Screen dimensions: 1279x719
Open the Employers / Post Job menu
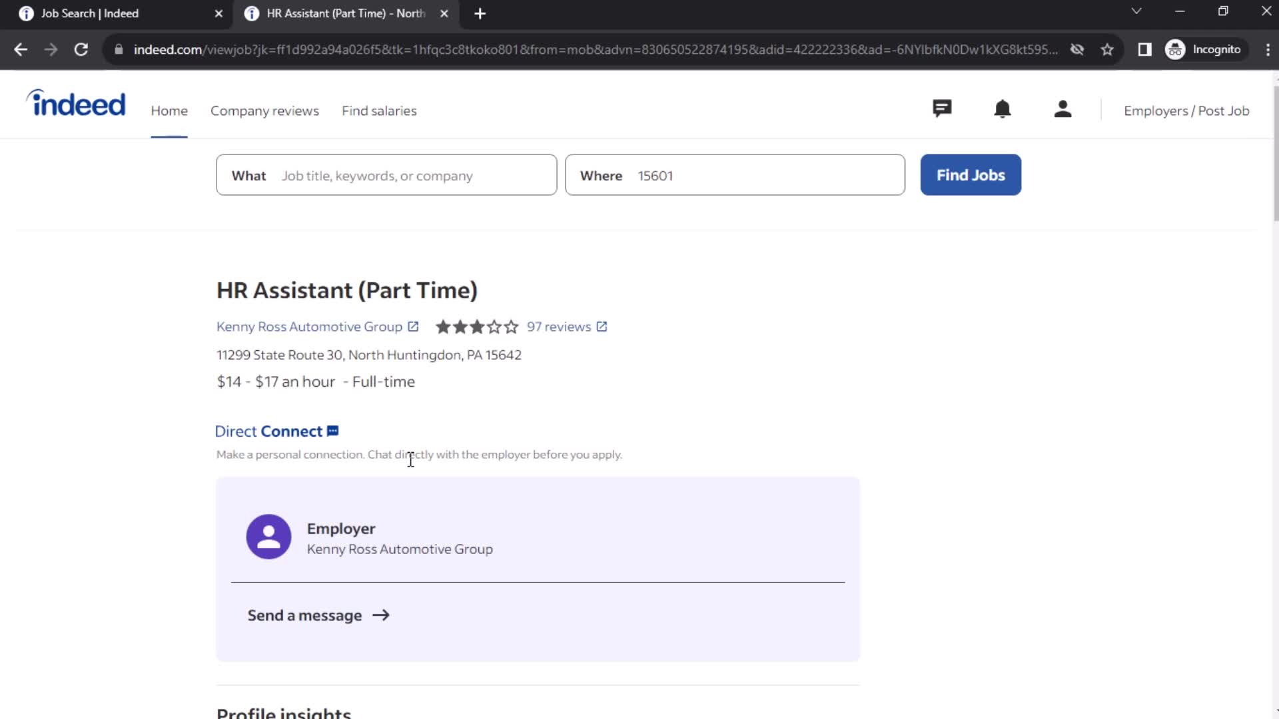point(1187,111)
